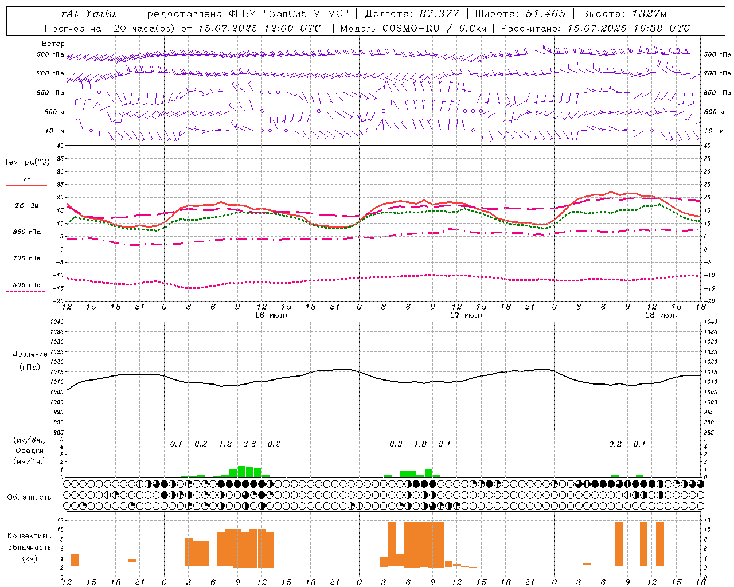The width and height of the screenshot is (734, 587).
Task: Click the '17 июля' date label
Action: tap(467, 315)
